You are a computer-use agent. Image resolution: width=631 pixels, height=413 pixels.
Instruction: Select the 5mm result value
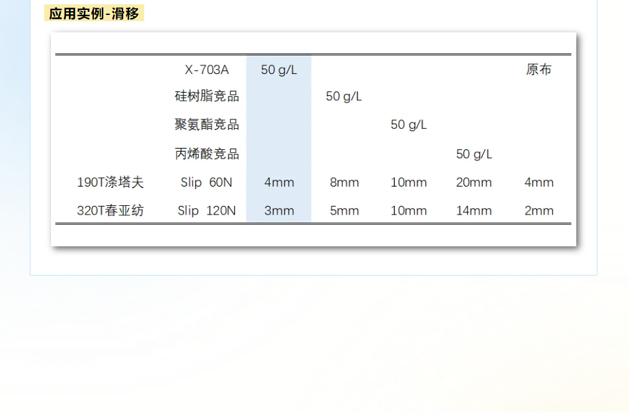344,210
